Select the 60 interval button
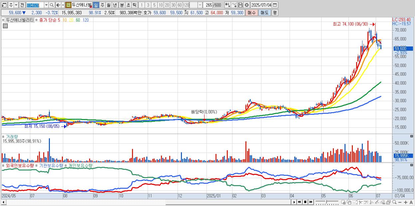Image resolution: width=415 pixels, height=206 pixels. (x=180, y=5)
